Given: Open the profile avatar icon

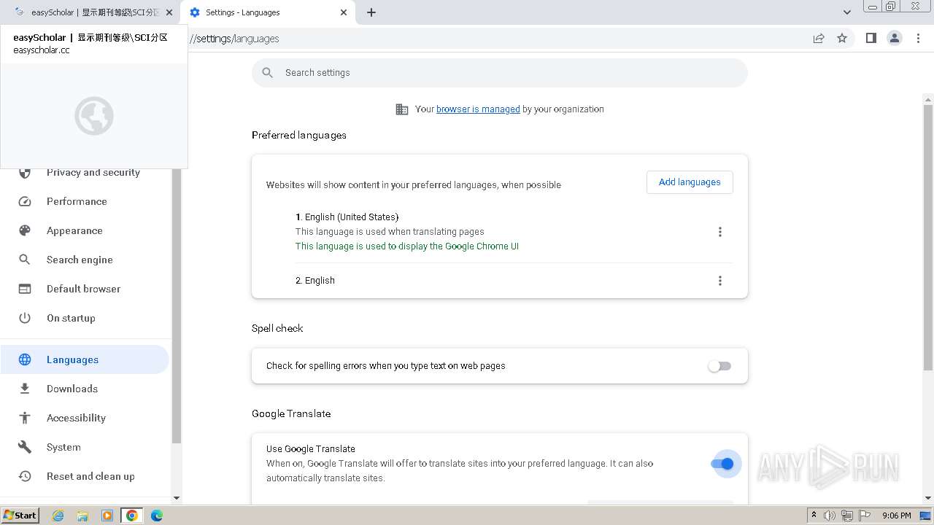Looking at the screenshot, I should 894,39.
